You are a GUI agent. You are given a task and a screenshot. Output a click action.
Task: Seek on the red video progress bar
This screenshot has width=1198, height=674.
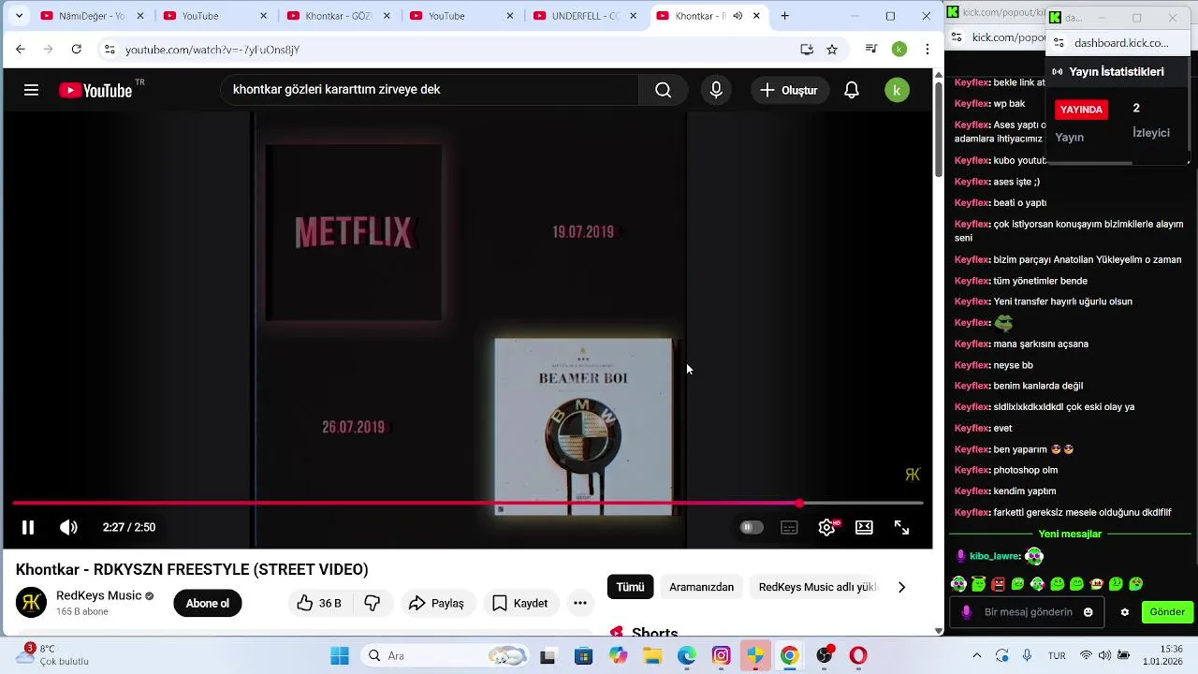(468, 504)
